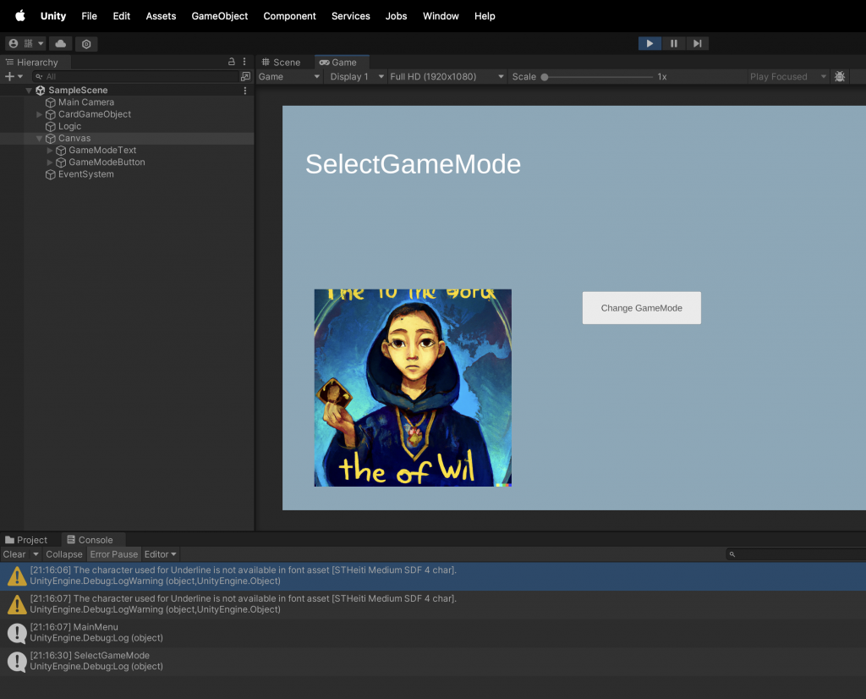Expand the GameModeText node
This screenshot has height=699, width=866.
(x=50, y=151)
